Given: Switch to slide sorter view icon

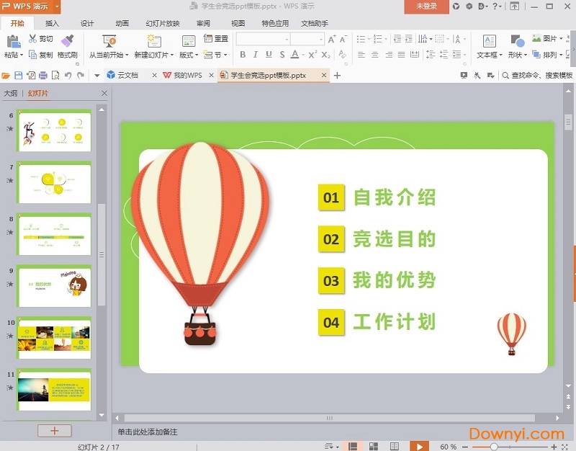Looking at the screenshot, I should (x=374, y=447).
